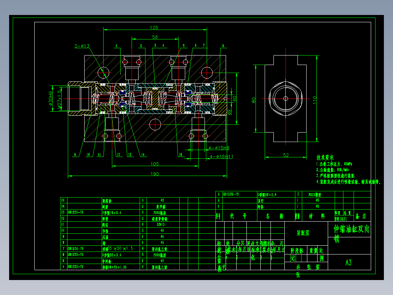Select the O形圈18x2.4 parts list entry
This screenshot has width=393, height=295.
pyautogui.click(x=112, y=212)
